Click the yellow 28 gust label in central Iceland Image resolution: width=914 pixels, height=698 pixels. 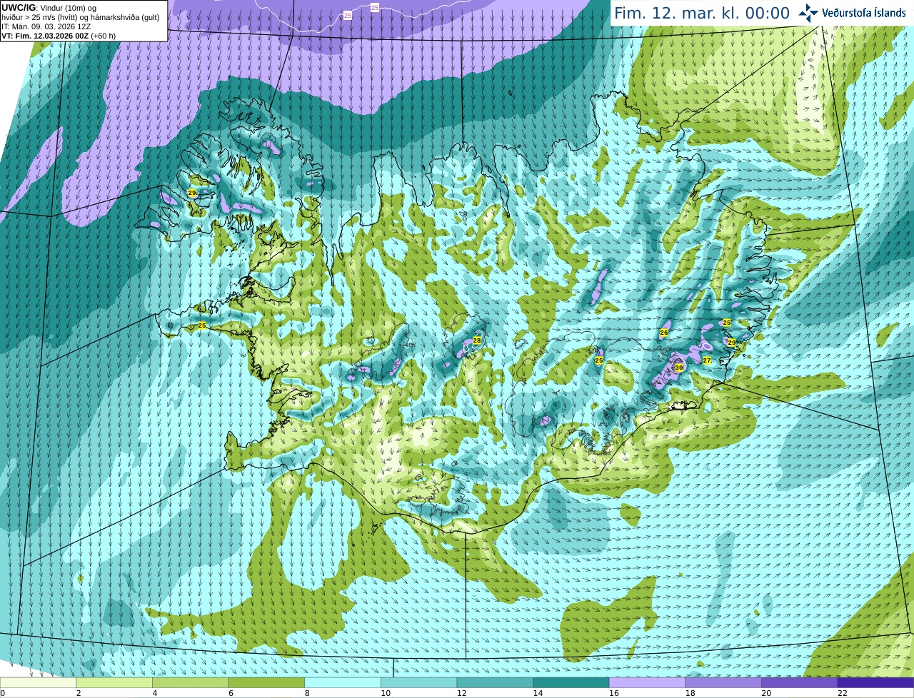tap(477, 340)
